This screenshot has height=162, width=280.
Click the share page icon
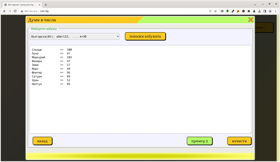click(210, 11)
